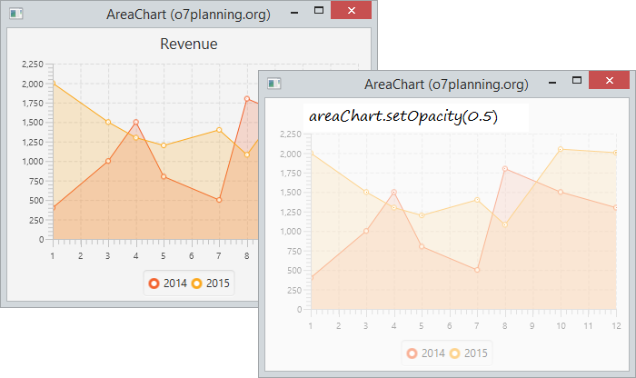Select the 2014 data point at month 4 in the back chart
Image resolution: width=636 pixels, height=378 pixels.
point(136,122)
